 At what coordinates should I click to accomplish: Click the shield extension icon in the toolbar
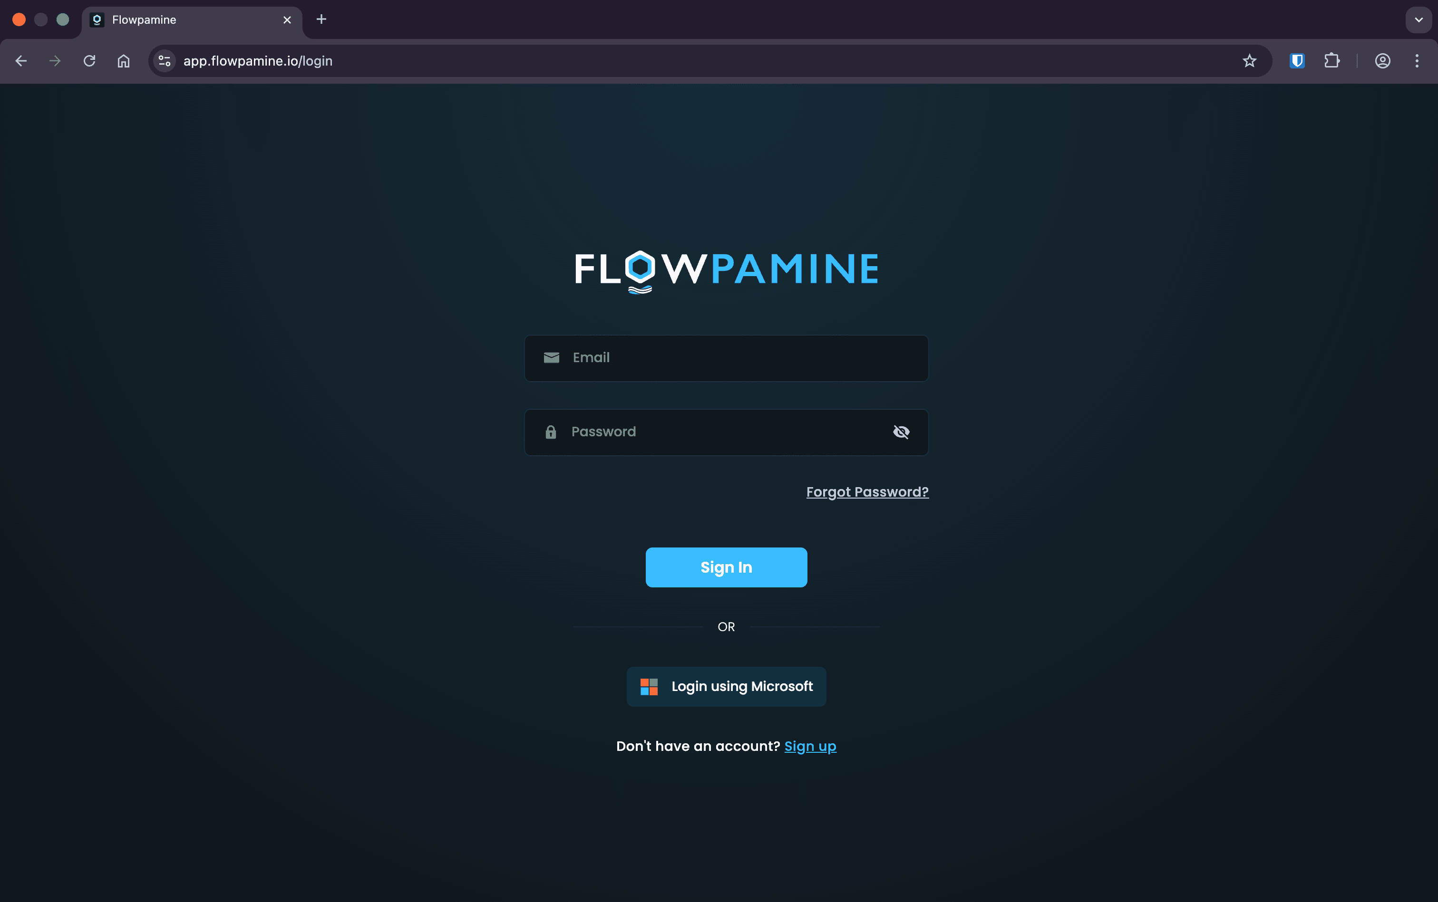coord(1296,60)
